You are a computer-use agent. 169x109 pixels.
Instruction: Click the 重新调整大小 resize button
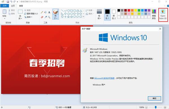pos(31,13)
